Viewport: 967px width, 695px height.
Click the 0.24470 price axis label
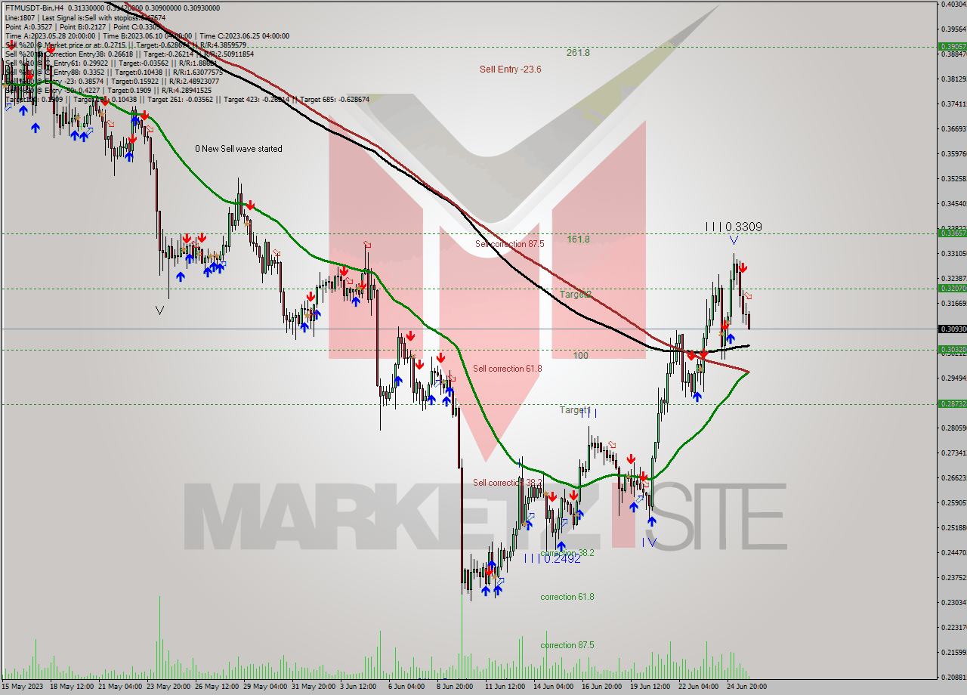click(x=953, y=552)
